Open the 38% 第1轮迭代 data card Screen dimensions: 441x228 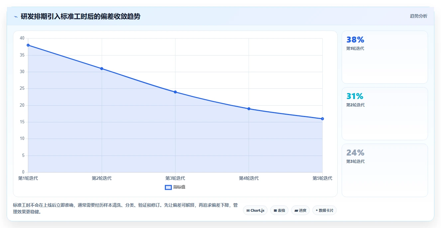[x=385, y=57]
